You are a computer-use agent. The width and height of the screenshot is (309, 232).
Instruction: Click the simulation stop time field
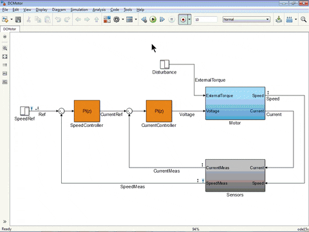(205, 19)
